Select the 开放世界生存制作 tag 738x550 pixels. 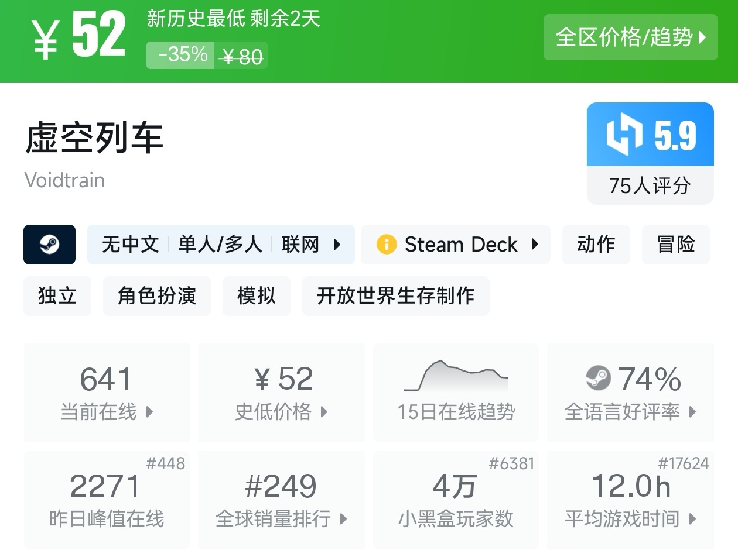click(x=396, y=296)
